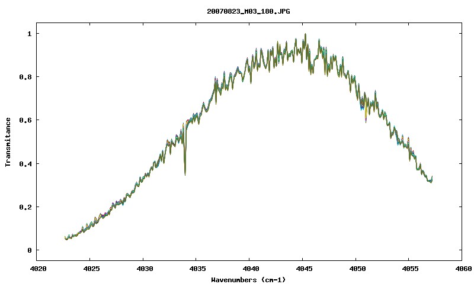Click x-axis tick label 4020
Viewport: 474px width, 284px height.
tap(37, 269)
